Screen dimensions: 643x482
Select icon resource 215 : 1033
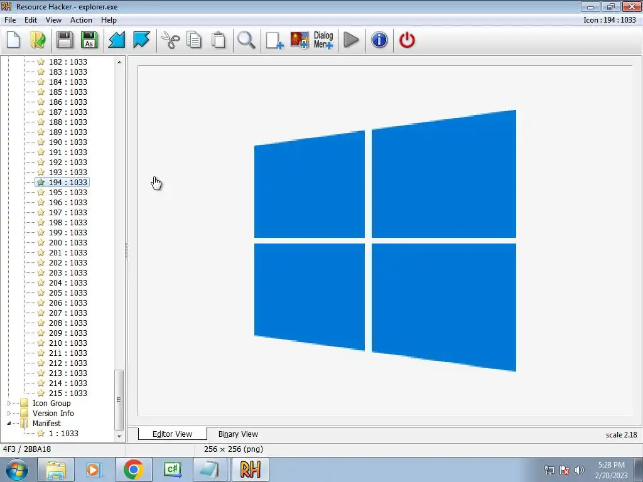[68, 393]
